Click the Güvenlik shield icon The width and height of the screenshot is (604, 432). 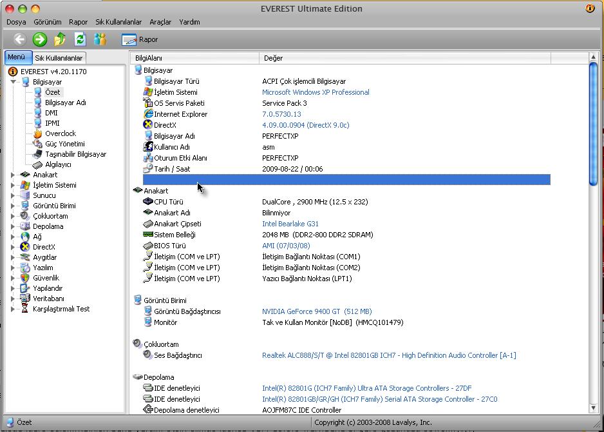pyautogui.click(x=25, y=278)
